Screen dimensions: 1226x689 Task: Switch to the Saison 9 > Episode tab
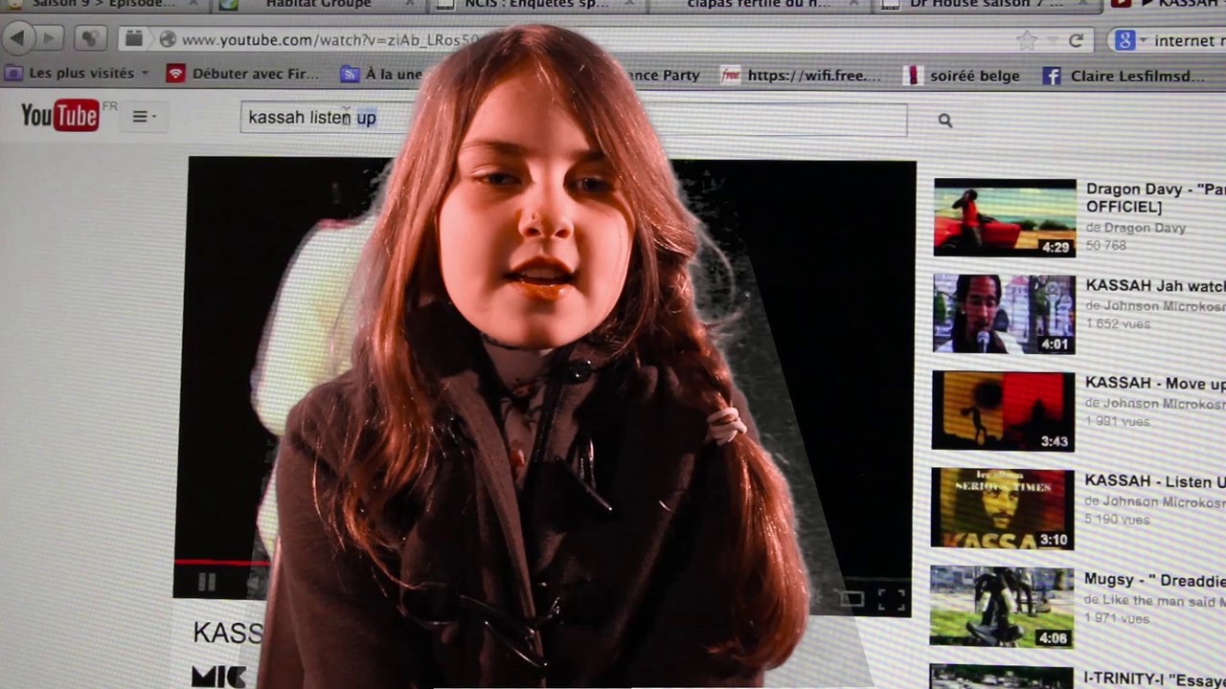click(x=104, y=5)
